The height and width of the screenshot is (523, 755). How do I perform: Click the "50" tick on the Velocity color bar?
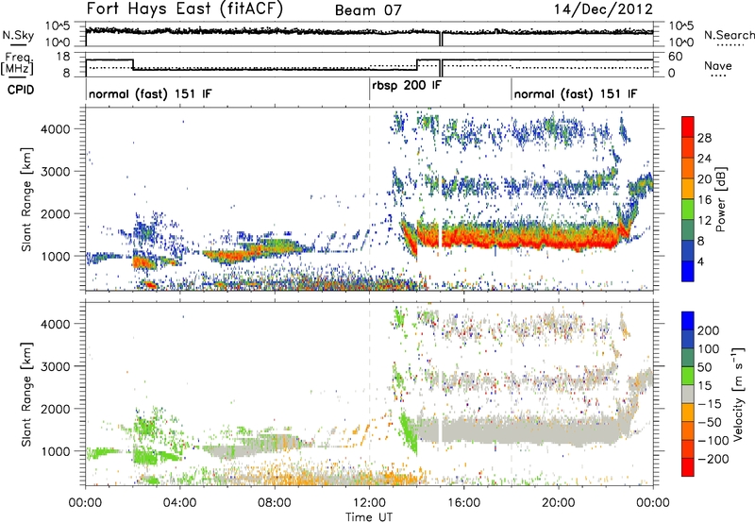(x=704, y=367)
